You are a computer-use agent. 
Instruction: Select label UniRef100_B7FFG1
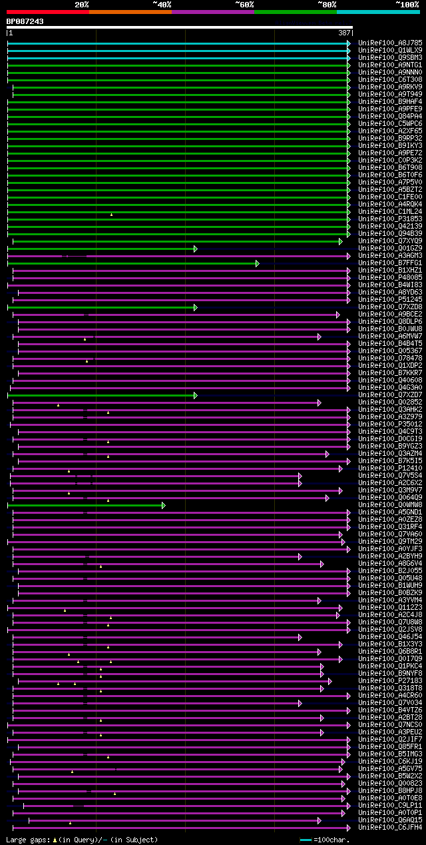[x=390, y=263]
